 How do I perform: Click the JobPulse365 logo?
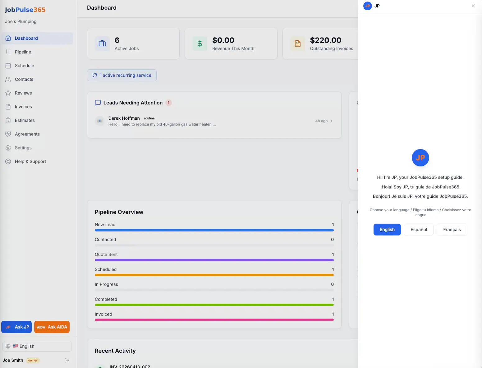25,10
